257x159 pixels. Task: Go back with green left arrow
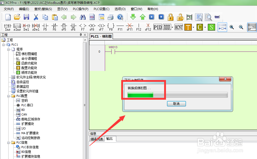pyautogui.click(x=64, y=17)
